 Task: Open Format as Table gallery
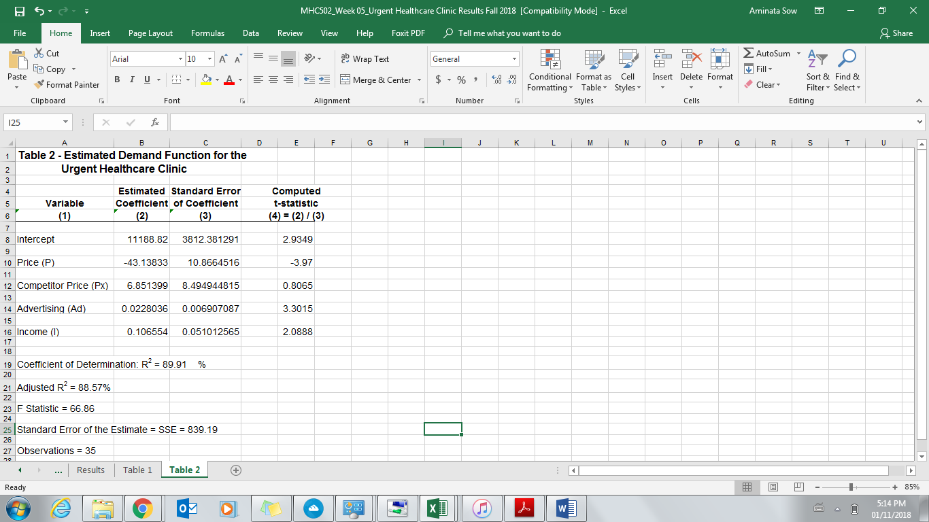pos(593,71)
